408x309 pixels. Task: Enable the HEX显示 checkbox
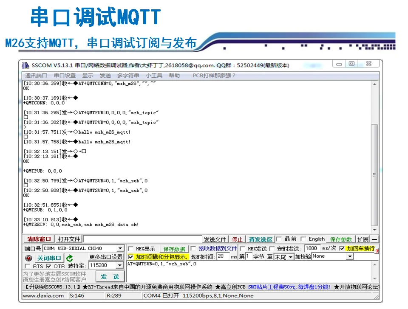point(130,249)
